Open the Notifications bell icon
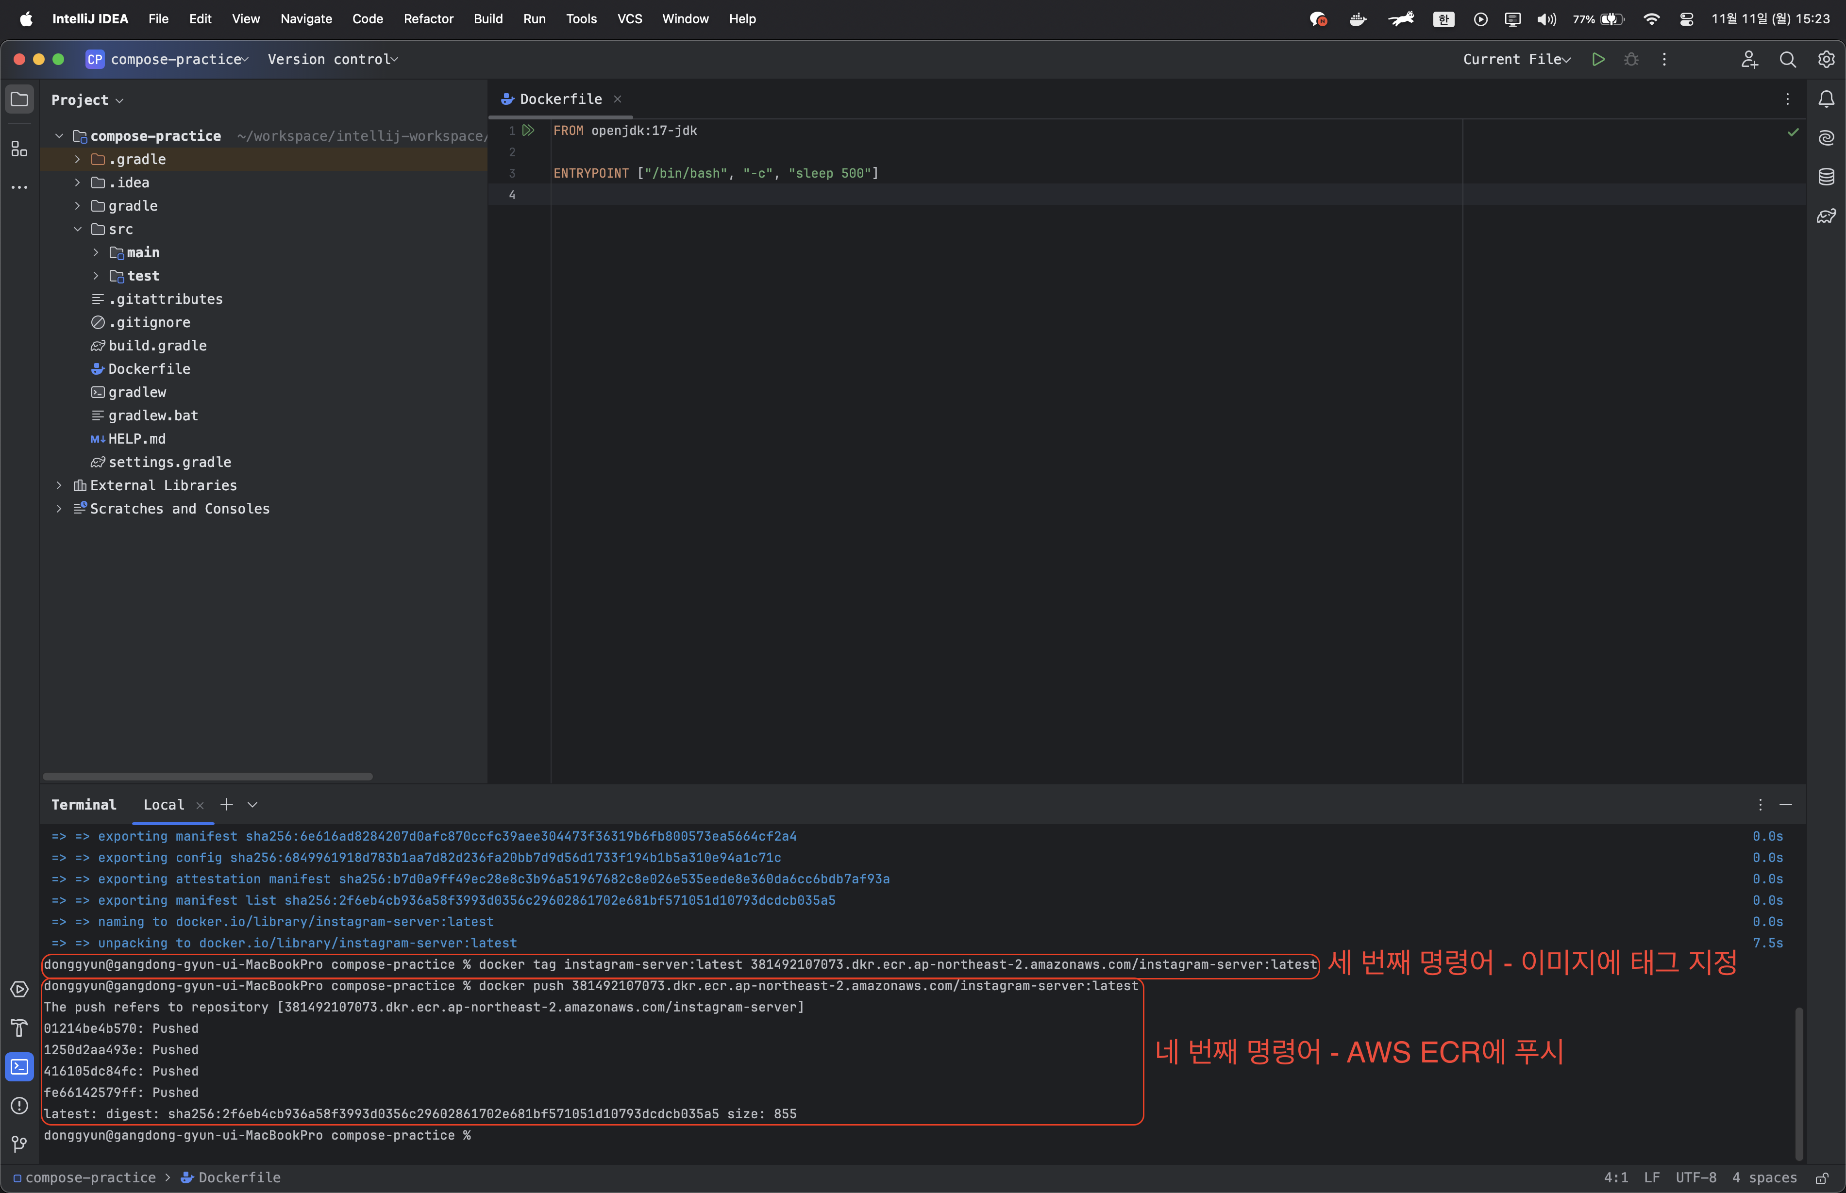Screen dimensions: 1846x1193 pos(1827,99)
